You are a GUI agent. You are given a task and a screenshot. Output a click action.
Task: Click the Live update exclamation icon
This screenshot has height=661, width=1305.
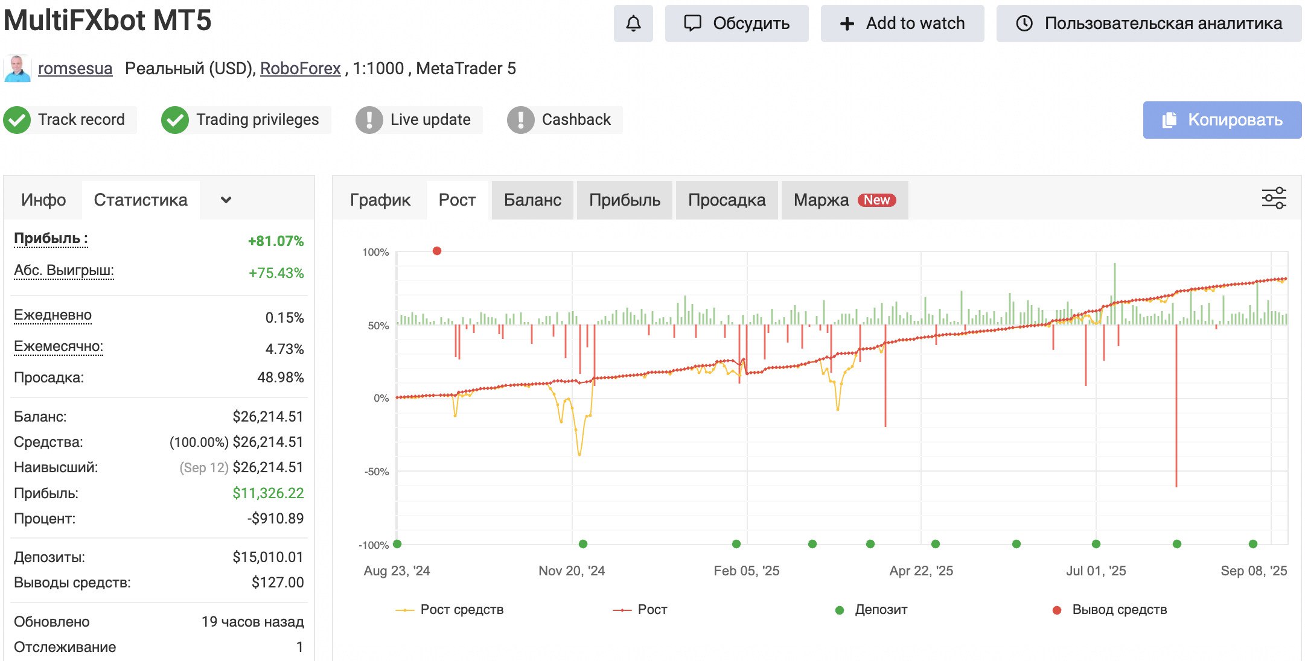pos(369,120)
